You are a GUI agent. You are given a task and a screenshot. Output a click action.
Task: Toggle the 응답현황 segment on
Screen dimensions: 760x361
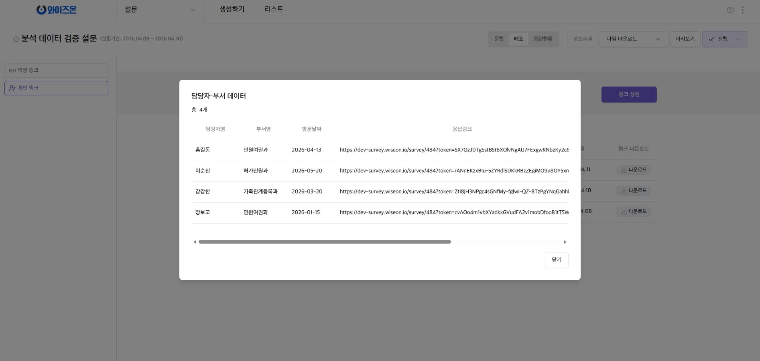pos(543,39)
